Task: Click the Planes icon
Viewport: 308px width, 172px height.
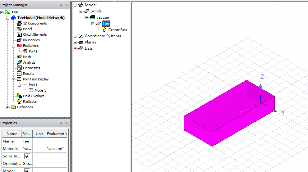Action: (x=81, y=42)
